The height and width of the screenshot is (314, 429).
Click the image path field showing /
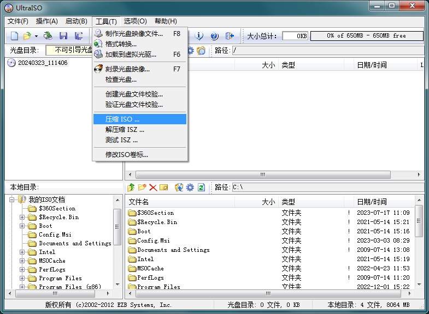328,51
